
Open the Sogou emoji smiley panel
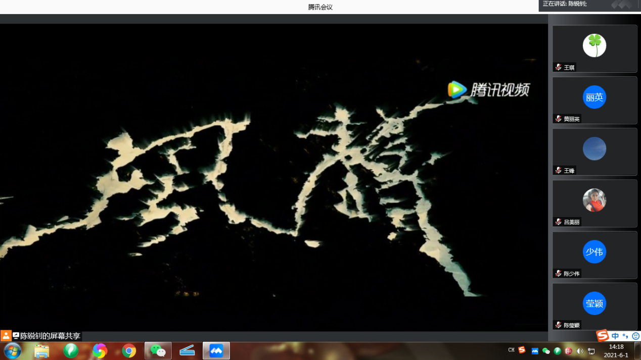(635, 336)
